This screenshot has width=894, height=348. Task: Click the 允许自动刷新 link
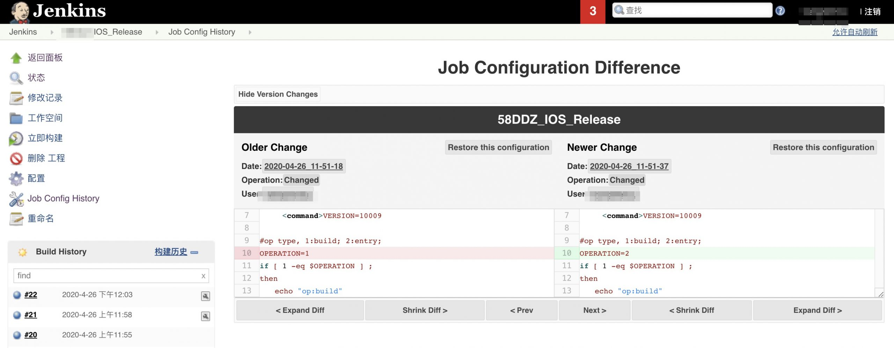[x=855, y=32]
